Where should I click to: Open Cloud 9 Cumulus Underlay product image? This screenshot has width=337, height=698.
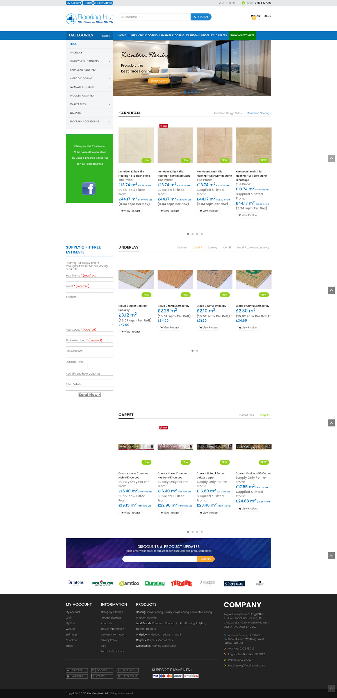coord(254,280)
